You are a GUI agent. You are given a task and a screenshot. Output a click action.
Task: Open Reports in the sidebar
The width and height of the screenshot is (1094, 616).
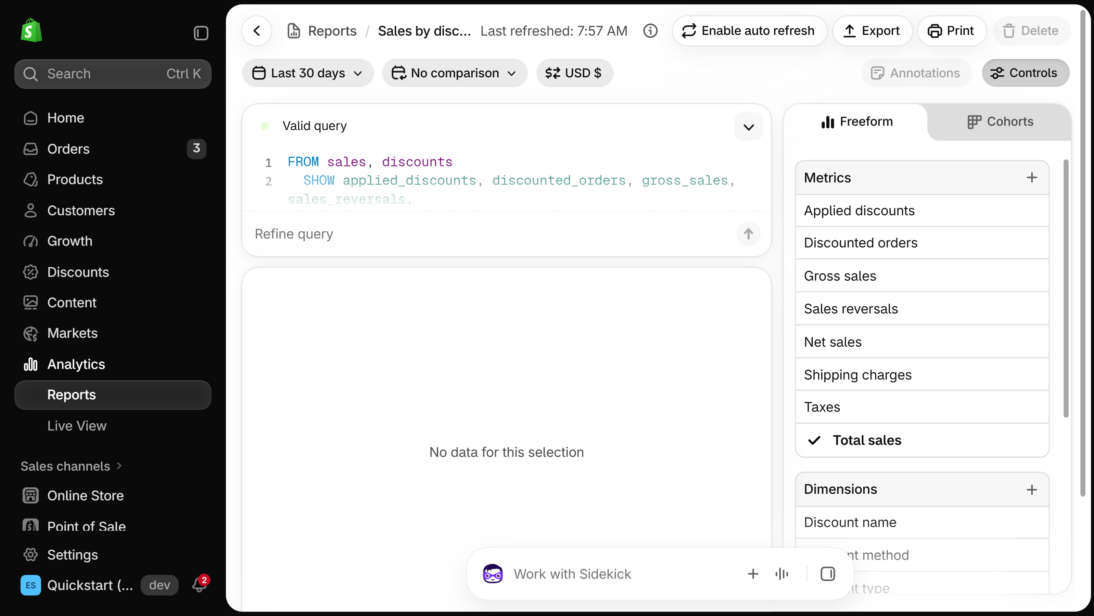click(x=113, y=395)
